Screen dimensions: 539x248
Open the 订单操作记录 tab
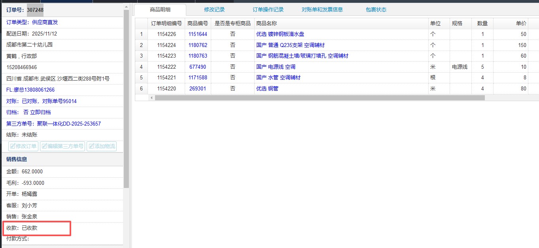tap(268, 10)
